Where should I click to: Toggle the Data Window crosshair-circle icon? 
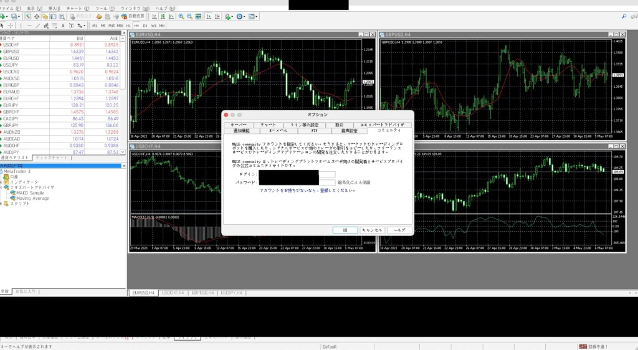37,17
